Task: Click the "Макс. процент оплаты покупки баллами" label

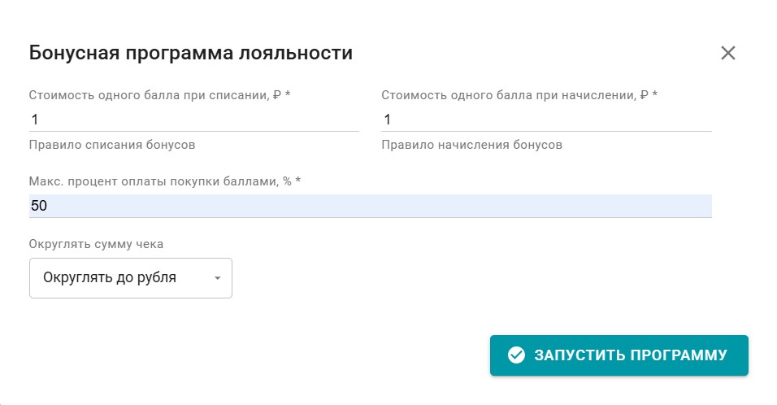Action: click(x=154, y=181)
